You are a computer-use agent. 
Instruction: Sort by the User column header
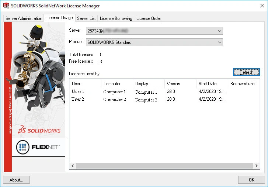tap(85, 84)
